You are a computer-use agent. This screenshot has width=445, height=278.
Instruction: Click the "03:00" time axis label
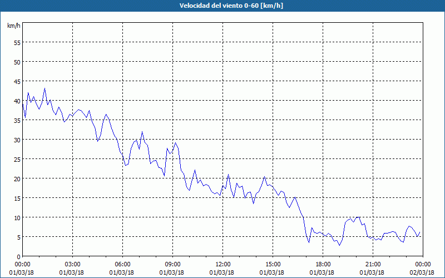pos(73,265)
